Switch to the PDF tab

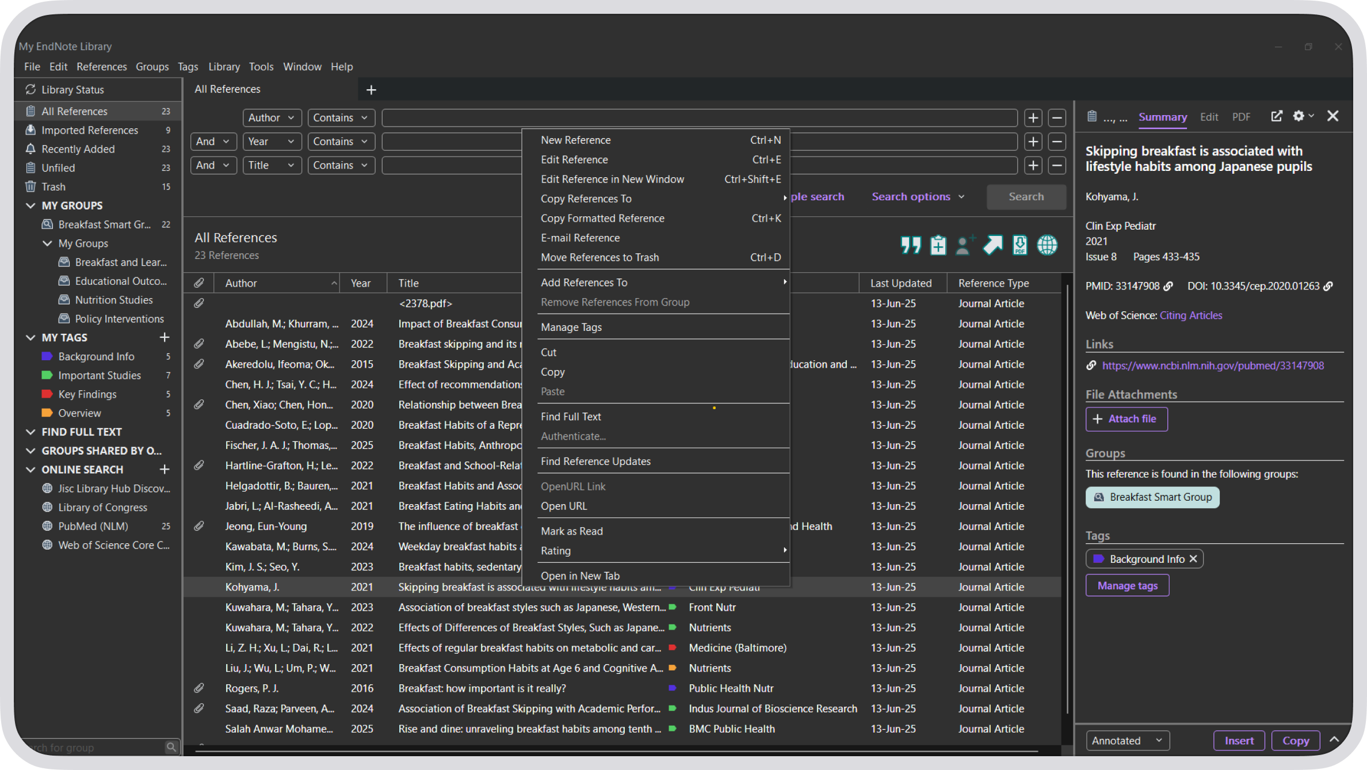[1241, 117]
